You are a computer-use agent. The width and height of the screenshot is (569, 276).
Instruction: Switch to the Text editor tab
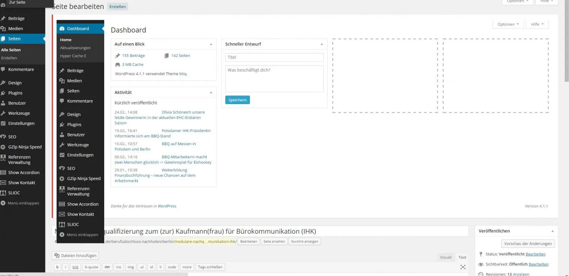[x=462, y=257]
